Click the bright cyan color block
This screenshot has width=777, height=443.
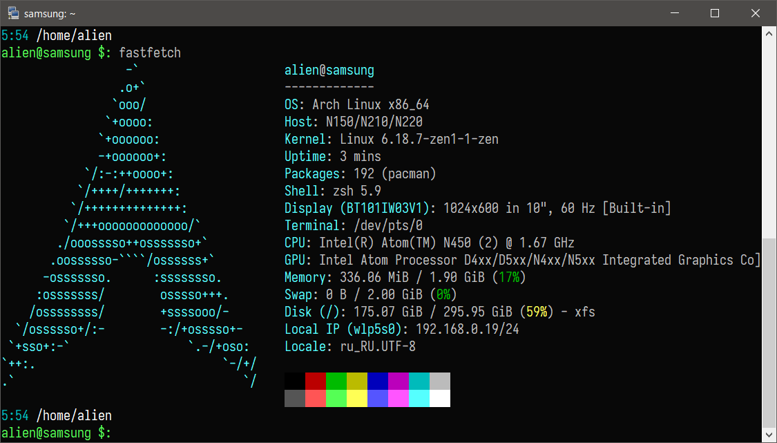tap(419, 398)
